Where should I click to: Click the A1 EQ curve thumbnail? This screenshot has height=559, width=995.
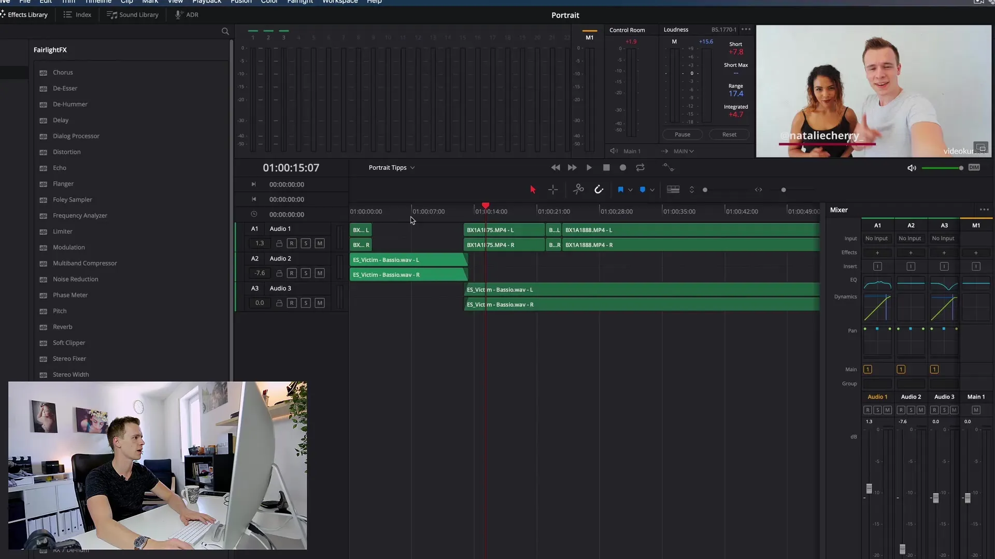pos(877,284)
